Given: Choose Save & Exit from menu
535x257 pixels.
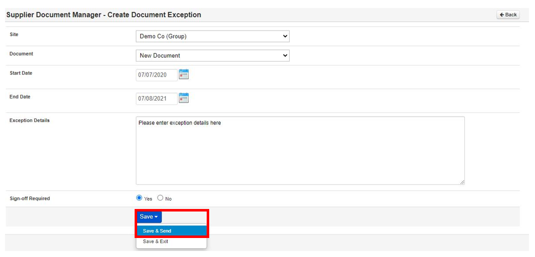Looking at the screenshot, I should click(x=172, y=241).
